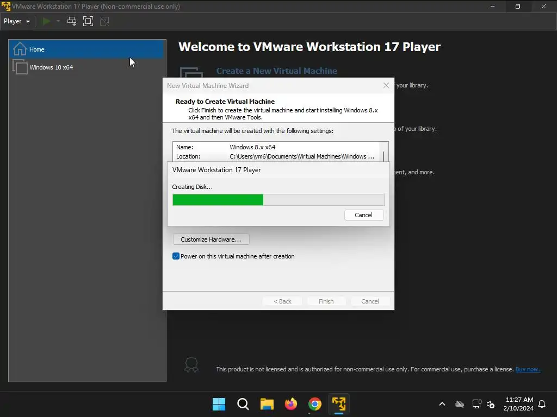Screen dimensions: 557x417
Task: Open the Buy now link
Action: [528, 369]
